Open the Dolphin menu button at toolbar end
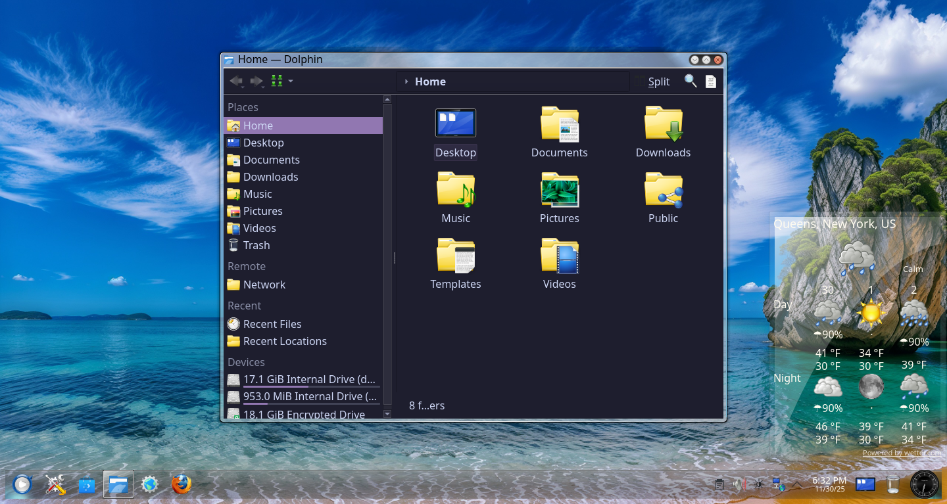The height and width of the screenshot is (504, 947). pyautogui.click(x=710, y=81)
